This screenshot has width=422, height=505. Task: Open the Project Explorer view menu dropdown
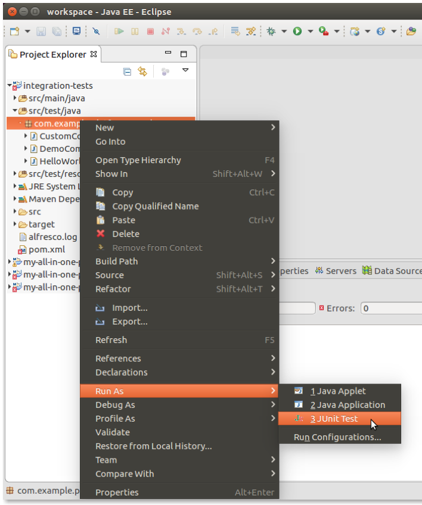(x=185, y=71)
